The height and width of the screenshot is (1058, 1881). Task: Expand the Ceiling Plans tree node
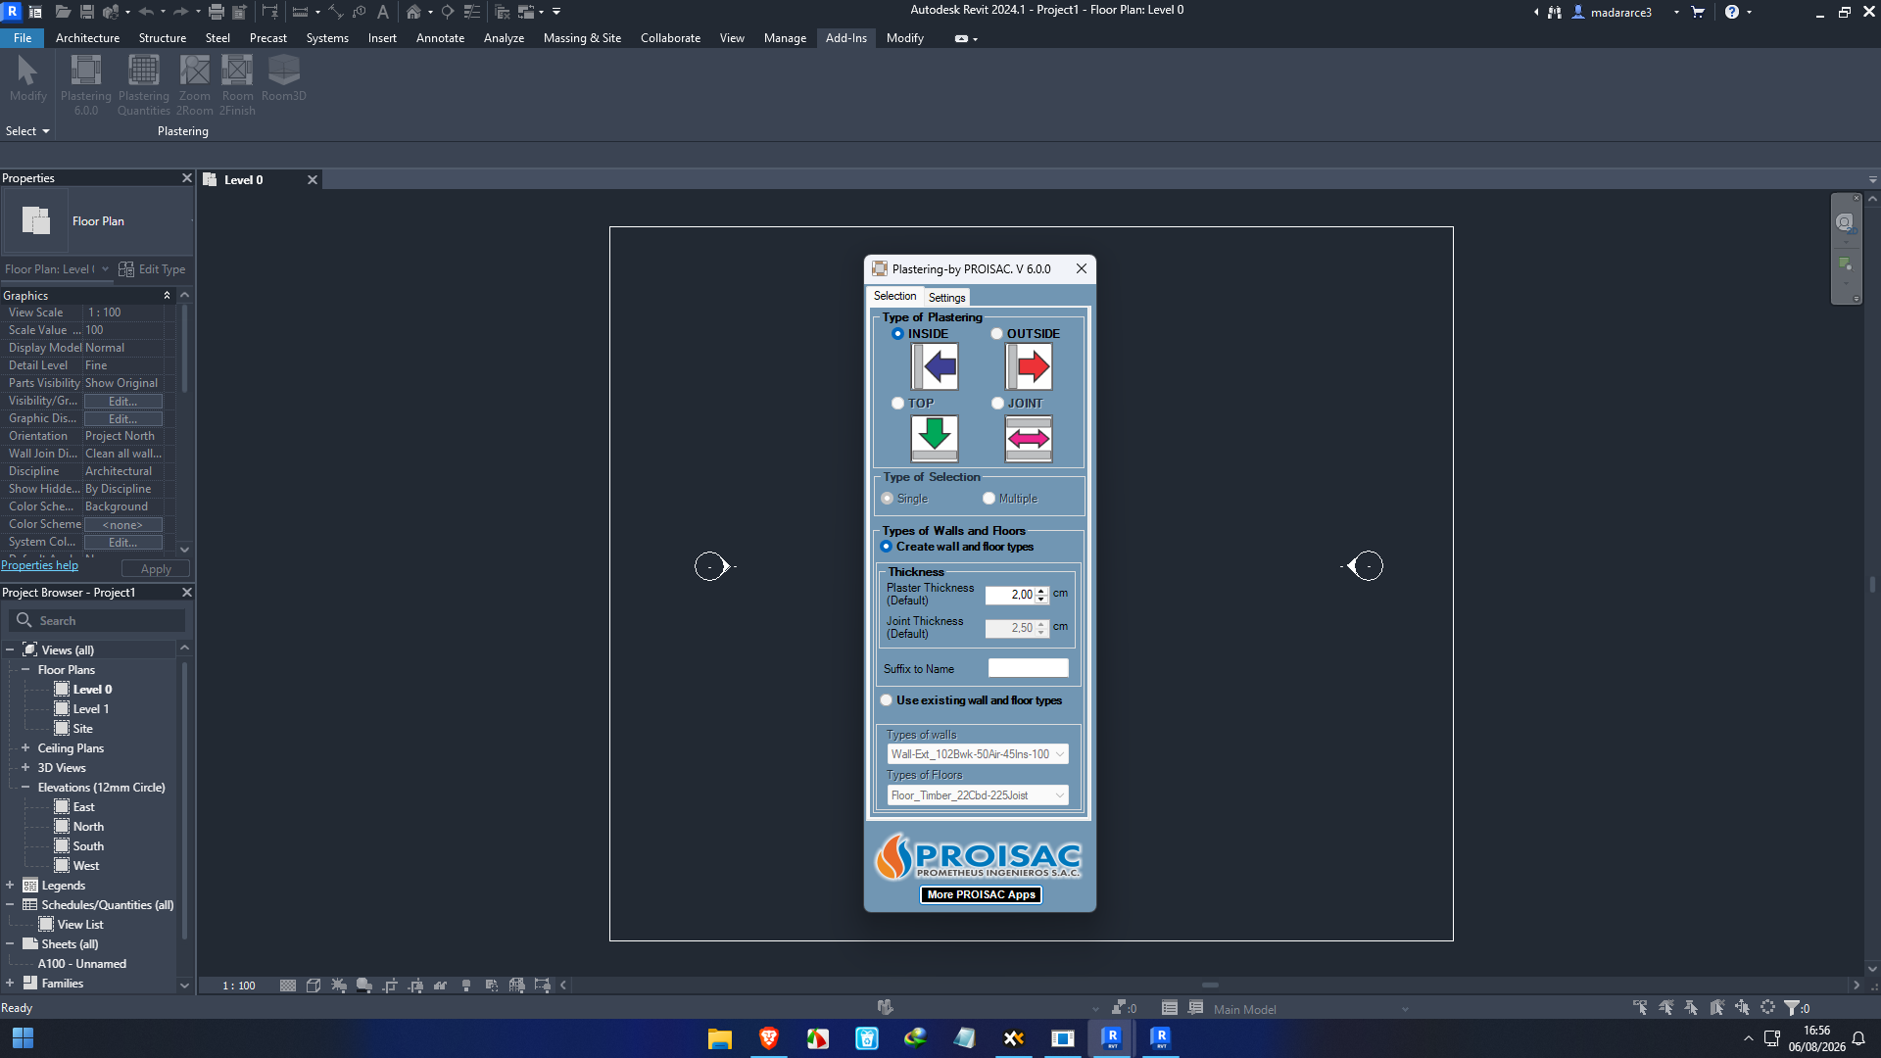coord(25,747)
